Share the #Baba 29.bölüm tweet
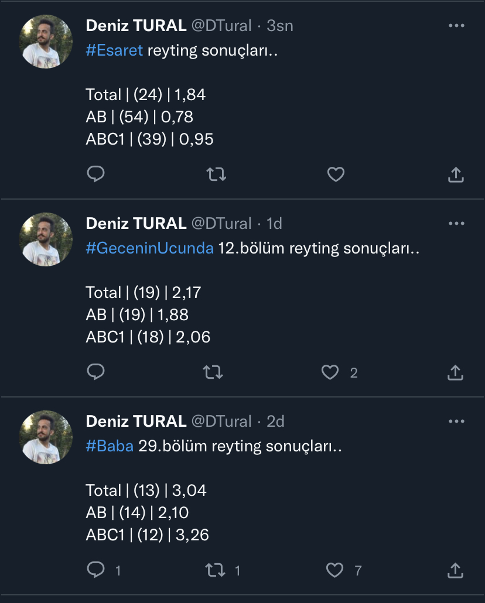 pos(456,570)
